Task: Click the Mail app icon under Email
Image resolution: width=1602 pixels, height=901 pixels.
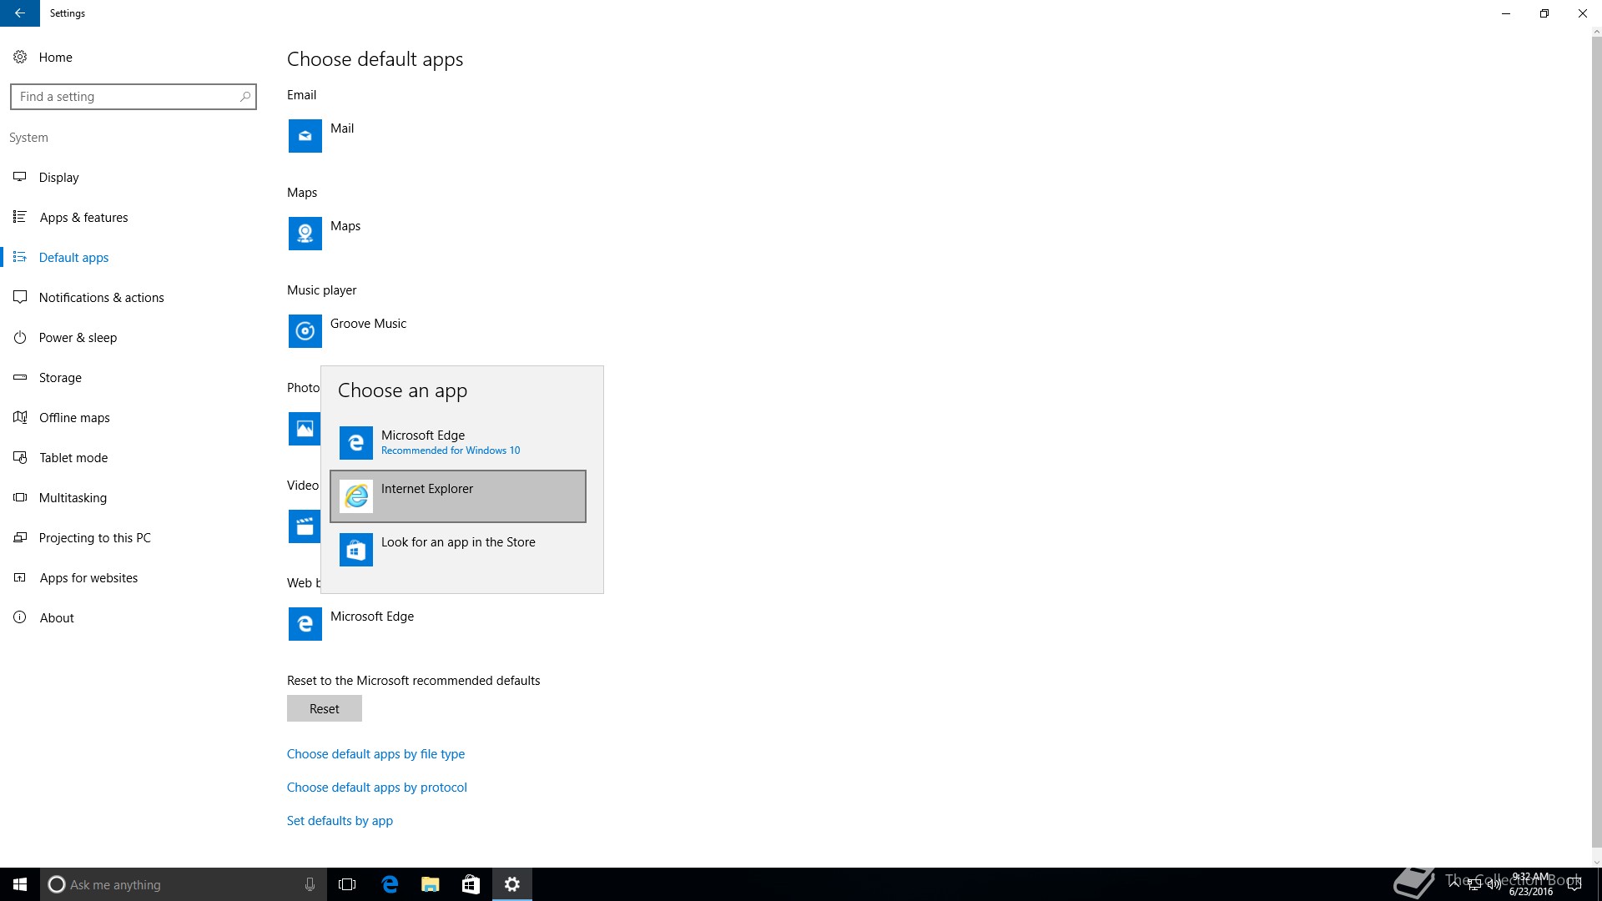Action: coord(305,136)
